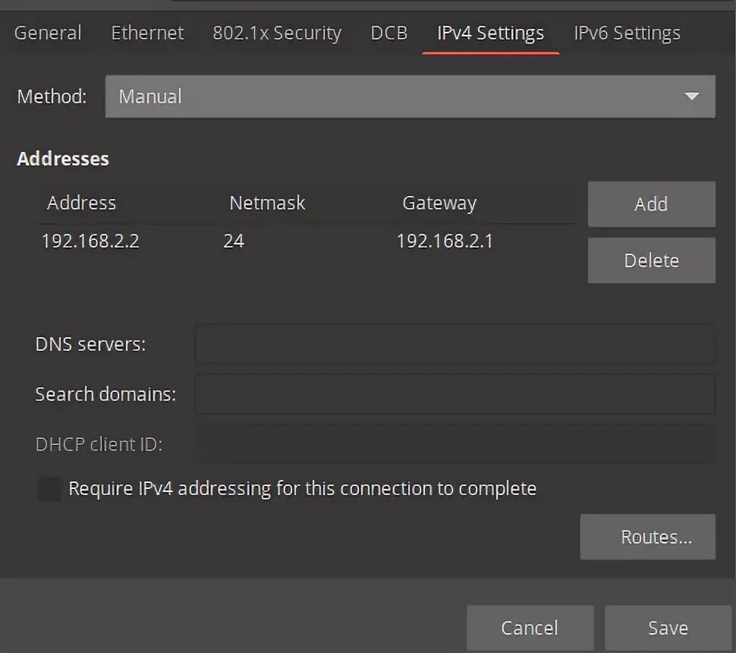Enable Require IPv4 addressing checkbox
The image size is (736, 653).
[x=50, y=488]
